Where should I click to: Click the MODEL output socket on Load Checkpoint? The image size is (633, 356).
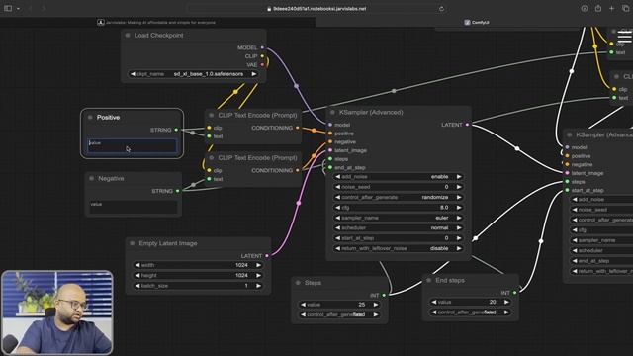[x=262, y=47]
